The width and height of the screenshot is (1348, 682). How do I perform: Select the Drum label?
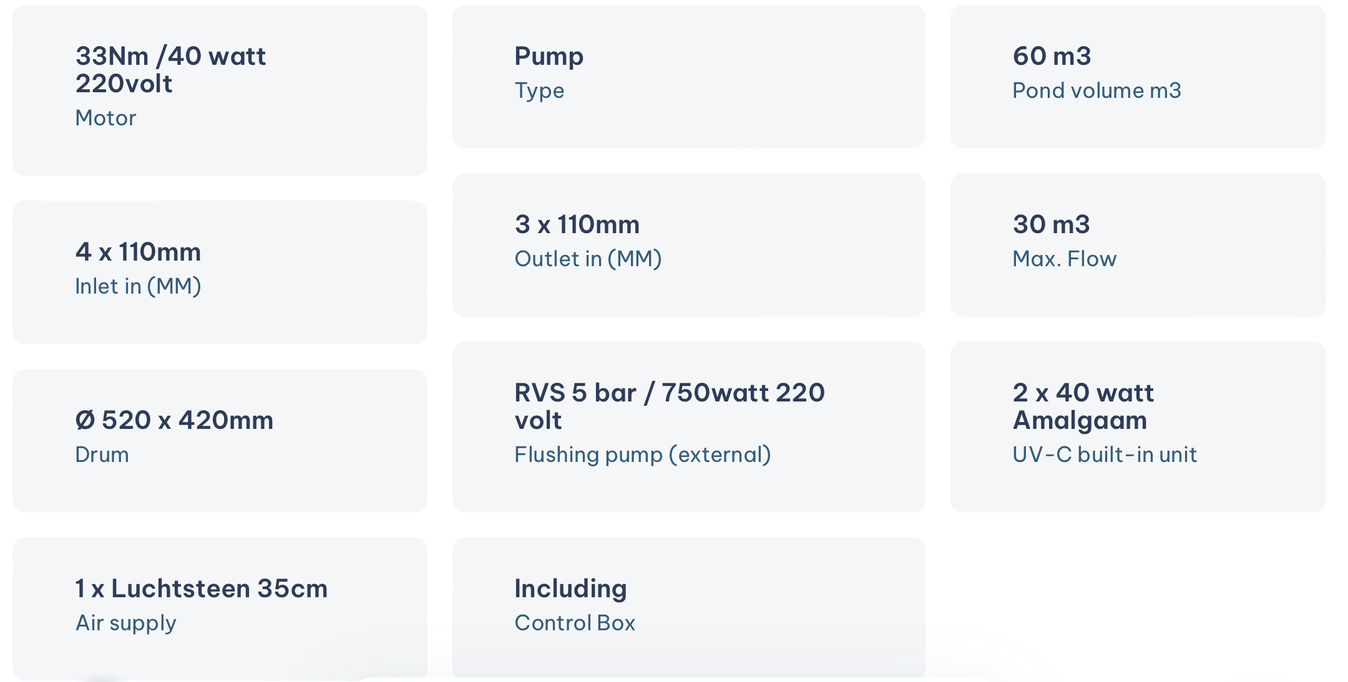(102, 454)
